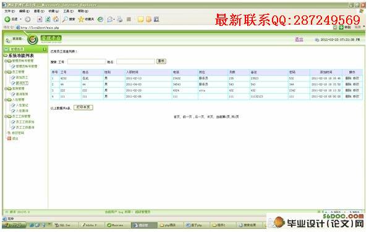Click the 入职时间 column header
This screenshot has height=232, width=369.
pos(148,72)
